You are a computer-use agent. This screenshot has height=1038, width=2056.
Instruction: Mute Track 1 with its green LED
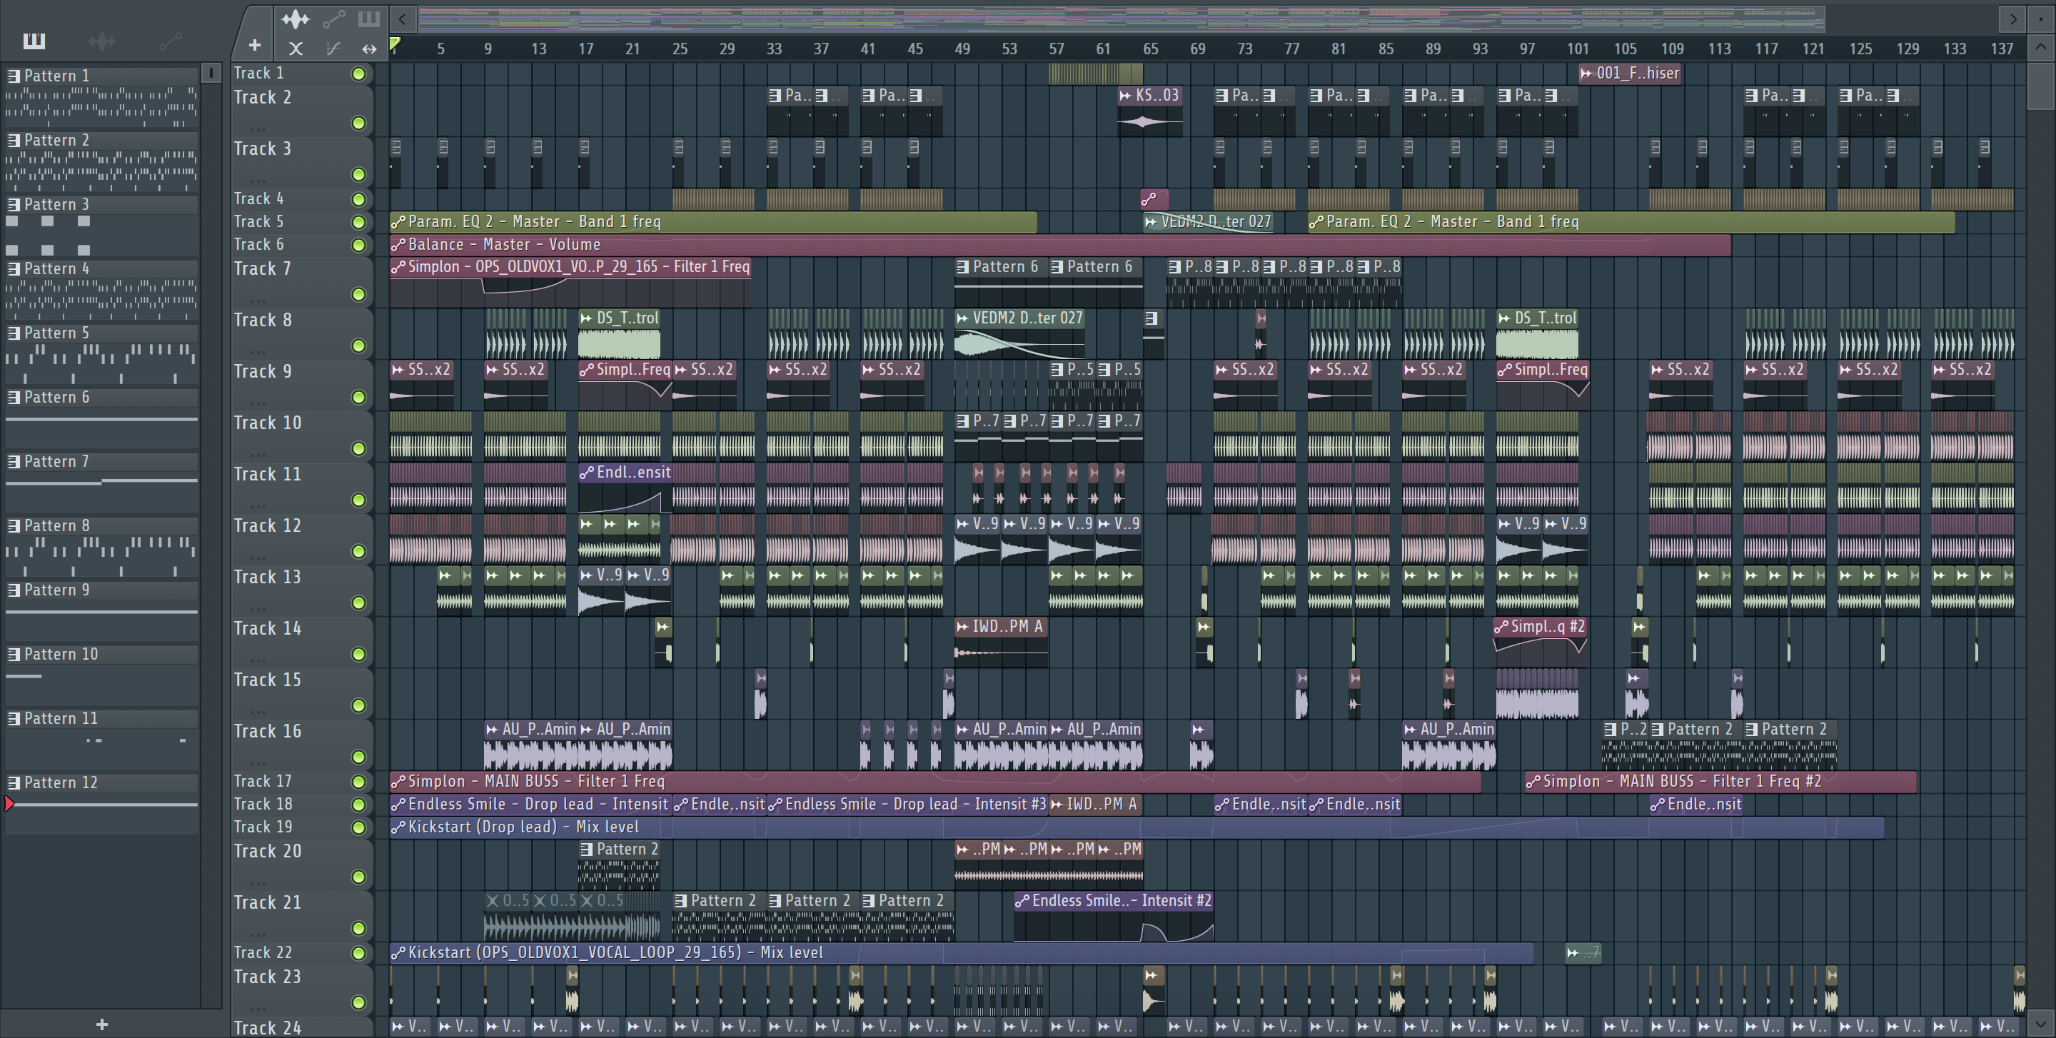(x=359, y=74)
